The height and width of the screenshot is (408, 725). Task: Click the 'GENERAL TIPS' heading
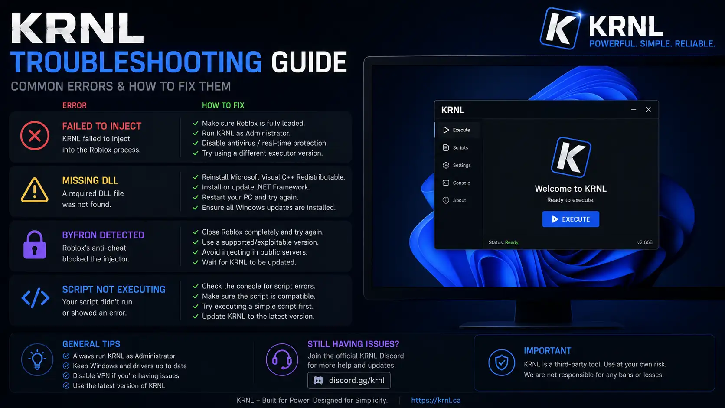point(91,344)
